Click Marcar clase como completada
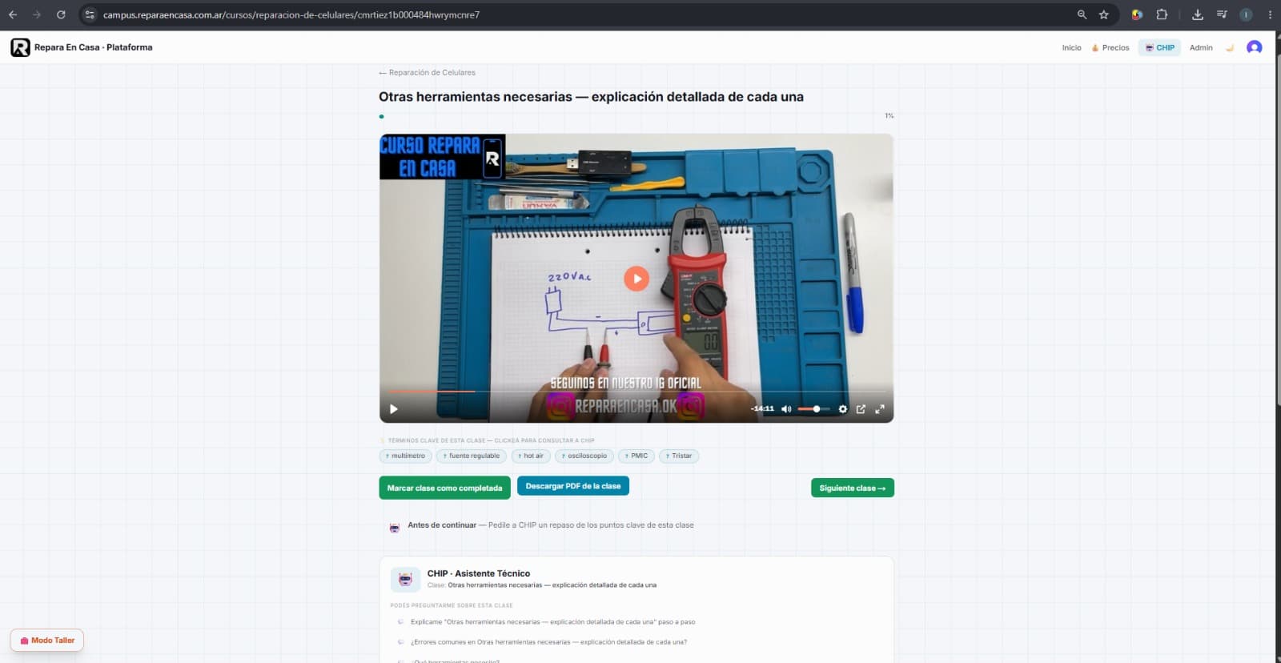Viewport: 1281px width, 663px height. [x=444, y=488]
